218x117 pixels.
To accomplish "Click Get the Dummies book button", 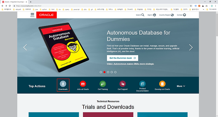I will point(123,58).
